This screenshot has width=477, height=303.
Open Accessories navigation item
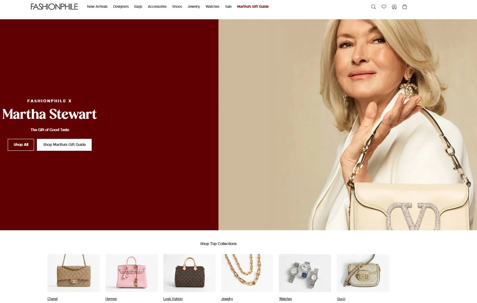click(157, 7)
